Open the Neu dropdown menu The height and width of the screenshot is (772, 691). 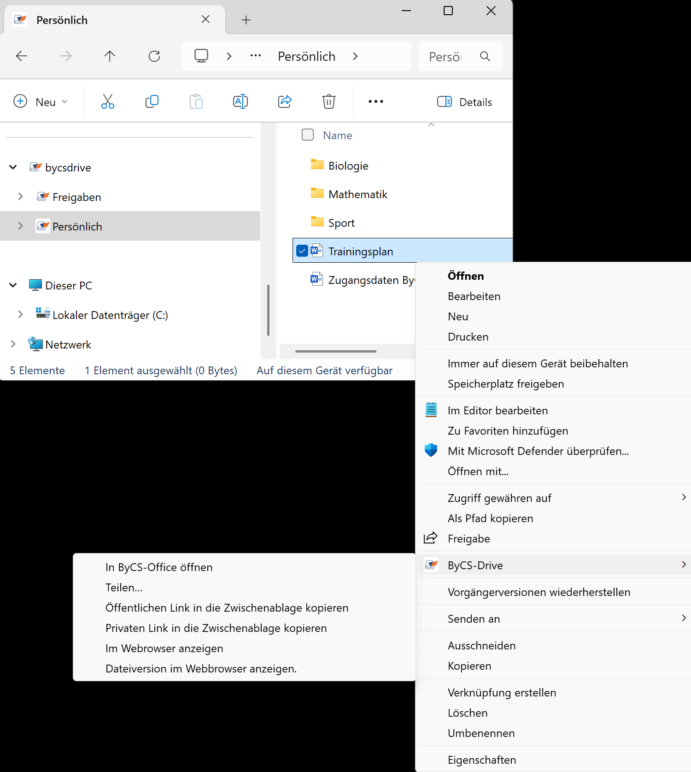(41, 102)
